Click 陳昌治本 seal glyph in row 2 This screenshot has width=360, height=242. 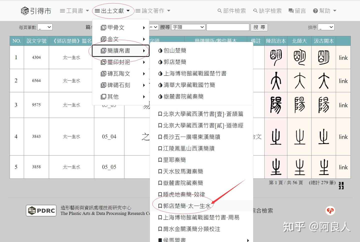[x=276, y=81]
